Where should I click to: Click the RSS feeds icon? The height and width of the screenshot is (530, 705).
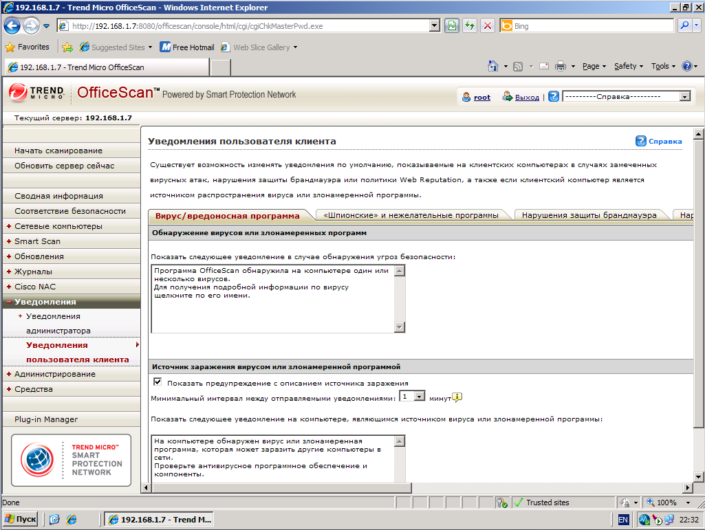(518, 66)
